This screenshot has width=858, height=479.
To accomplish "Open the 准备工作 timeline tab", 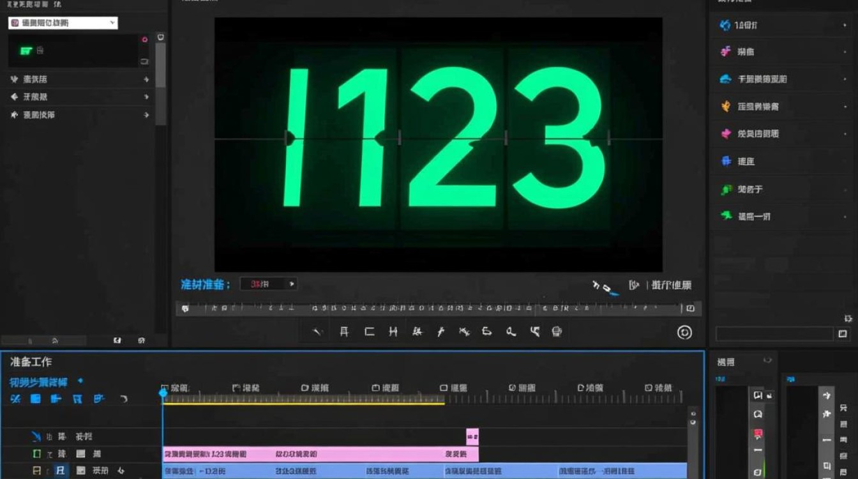I will [31, 362].
